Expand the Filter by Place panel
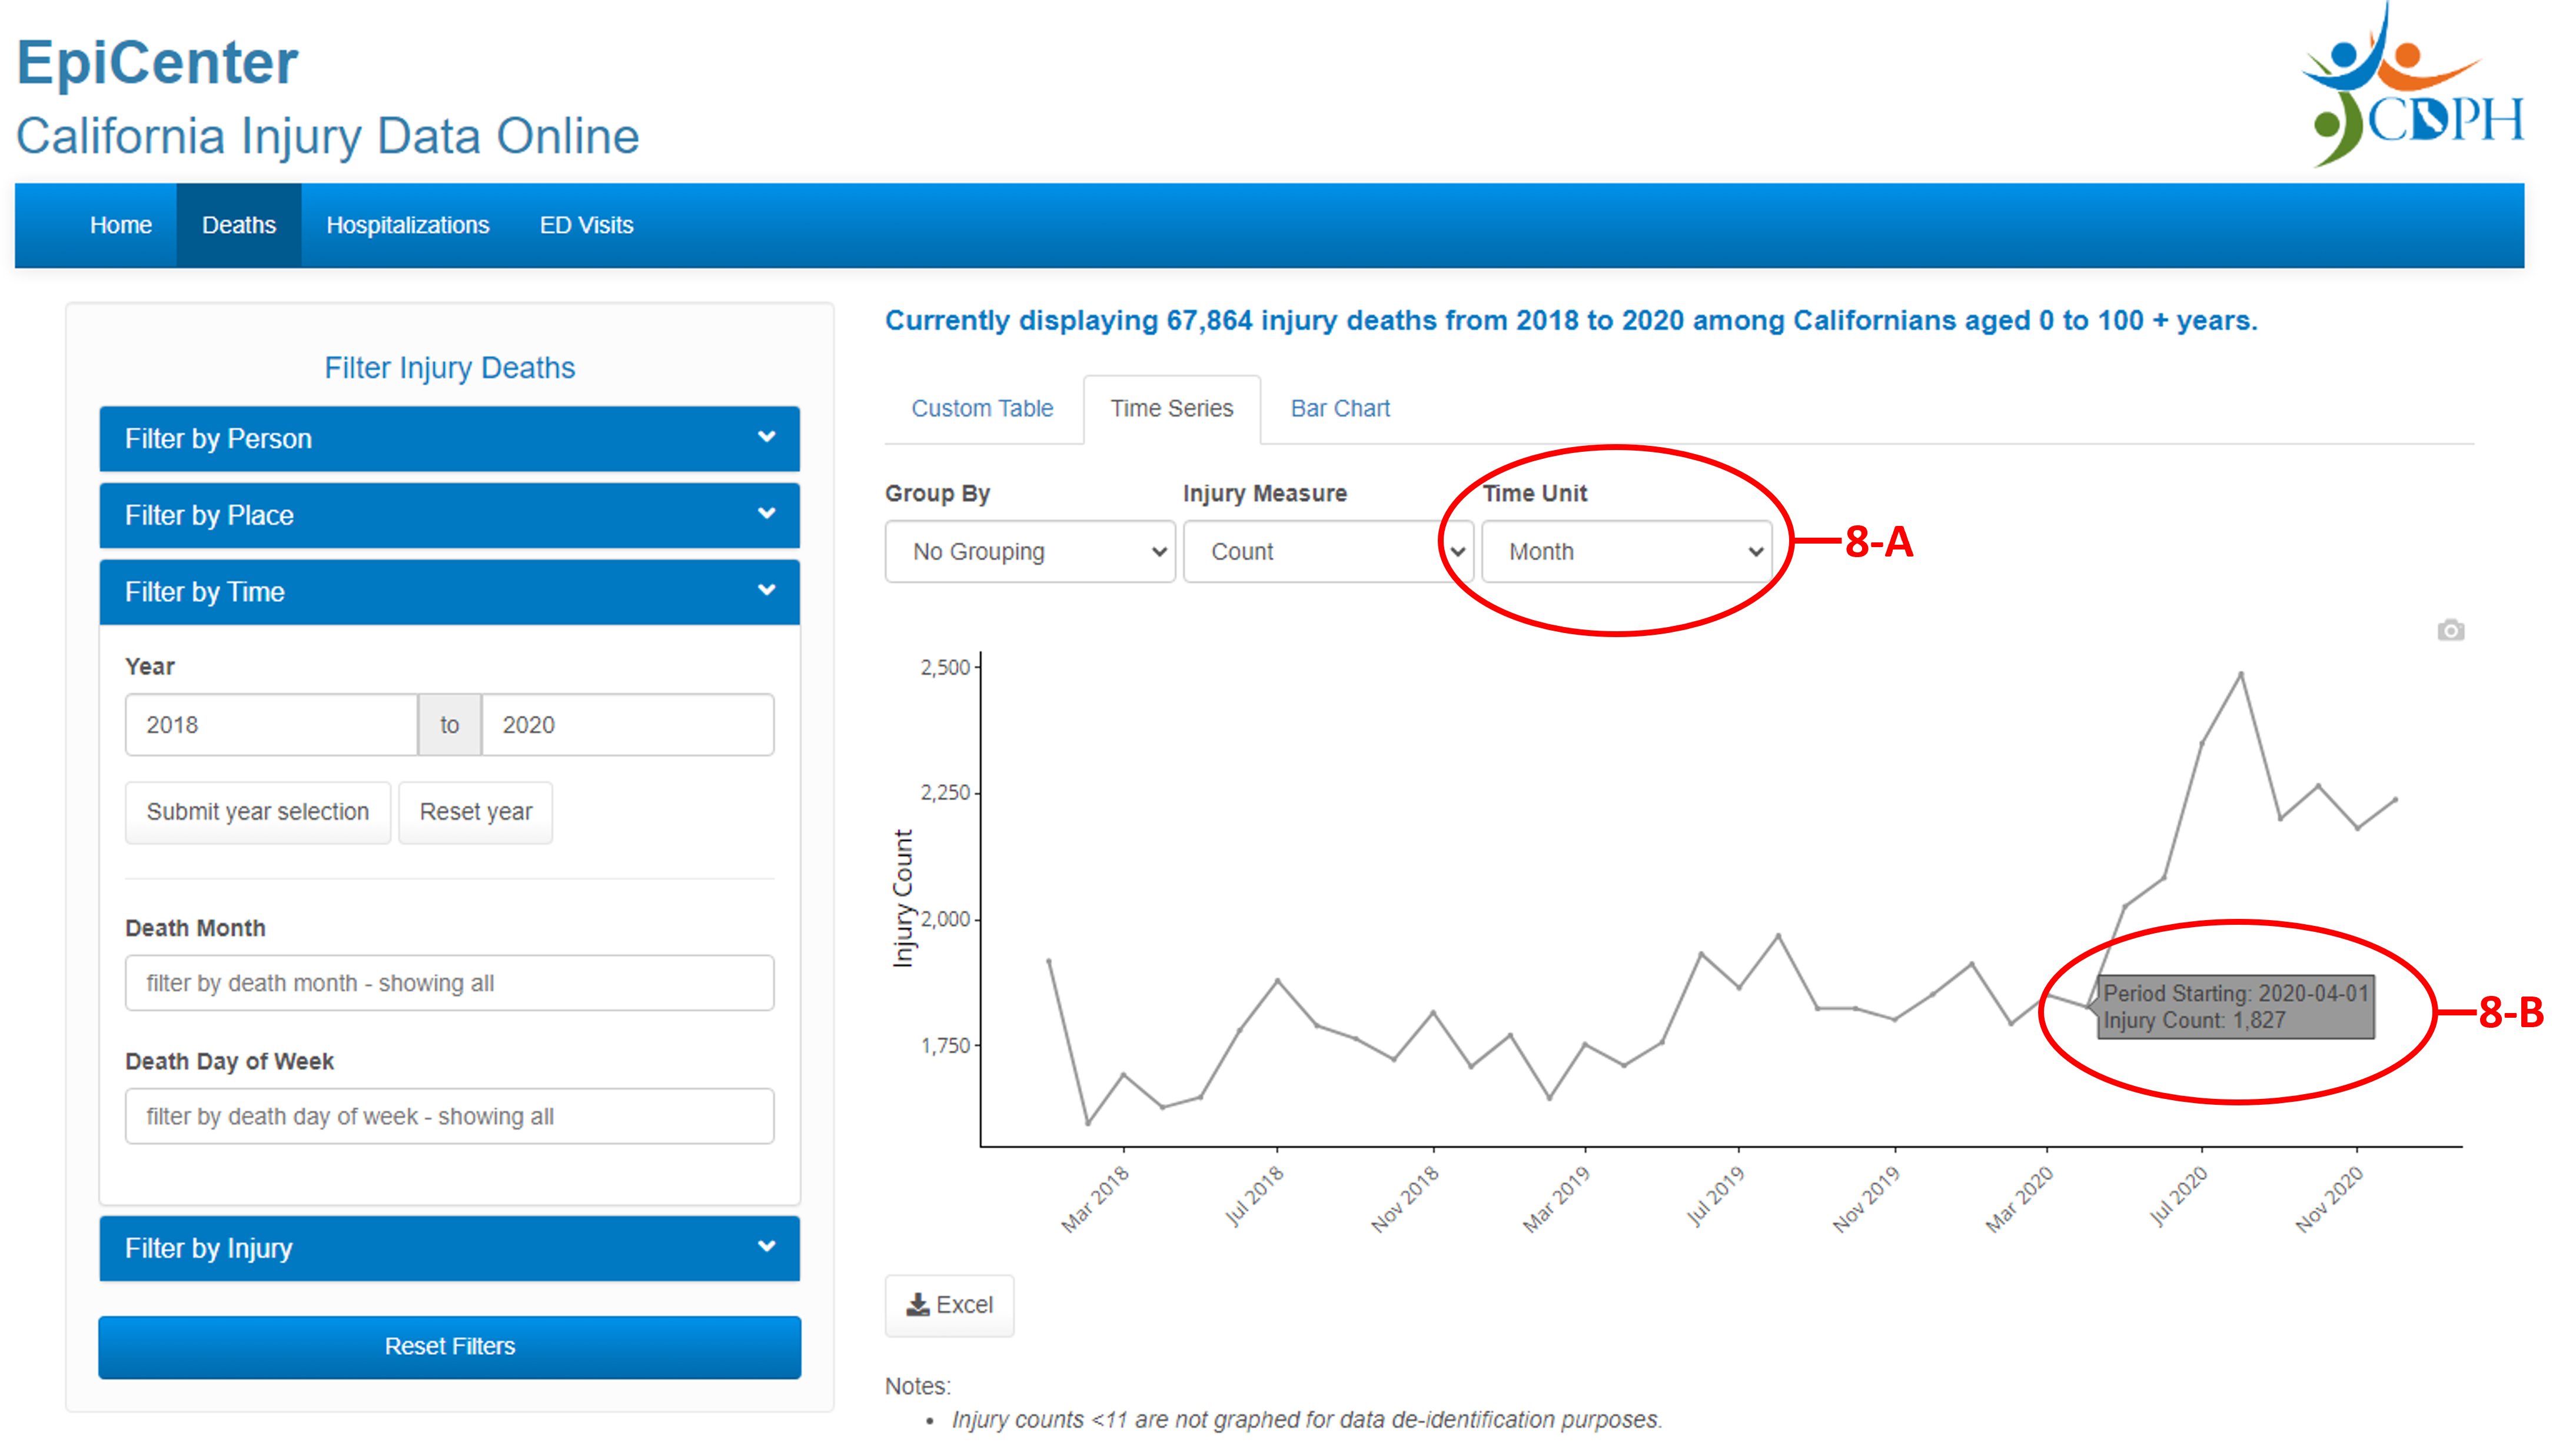2576x1456 pixels. point(449,515)
